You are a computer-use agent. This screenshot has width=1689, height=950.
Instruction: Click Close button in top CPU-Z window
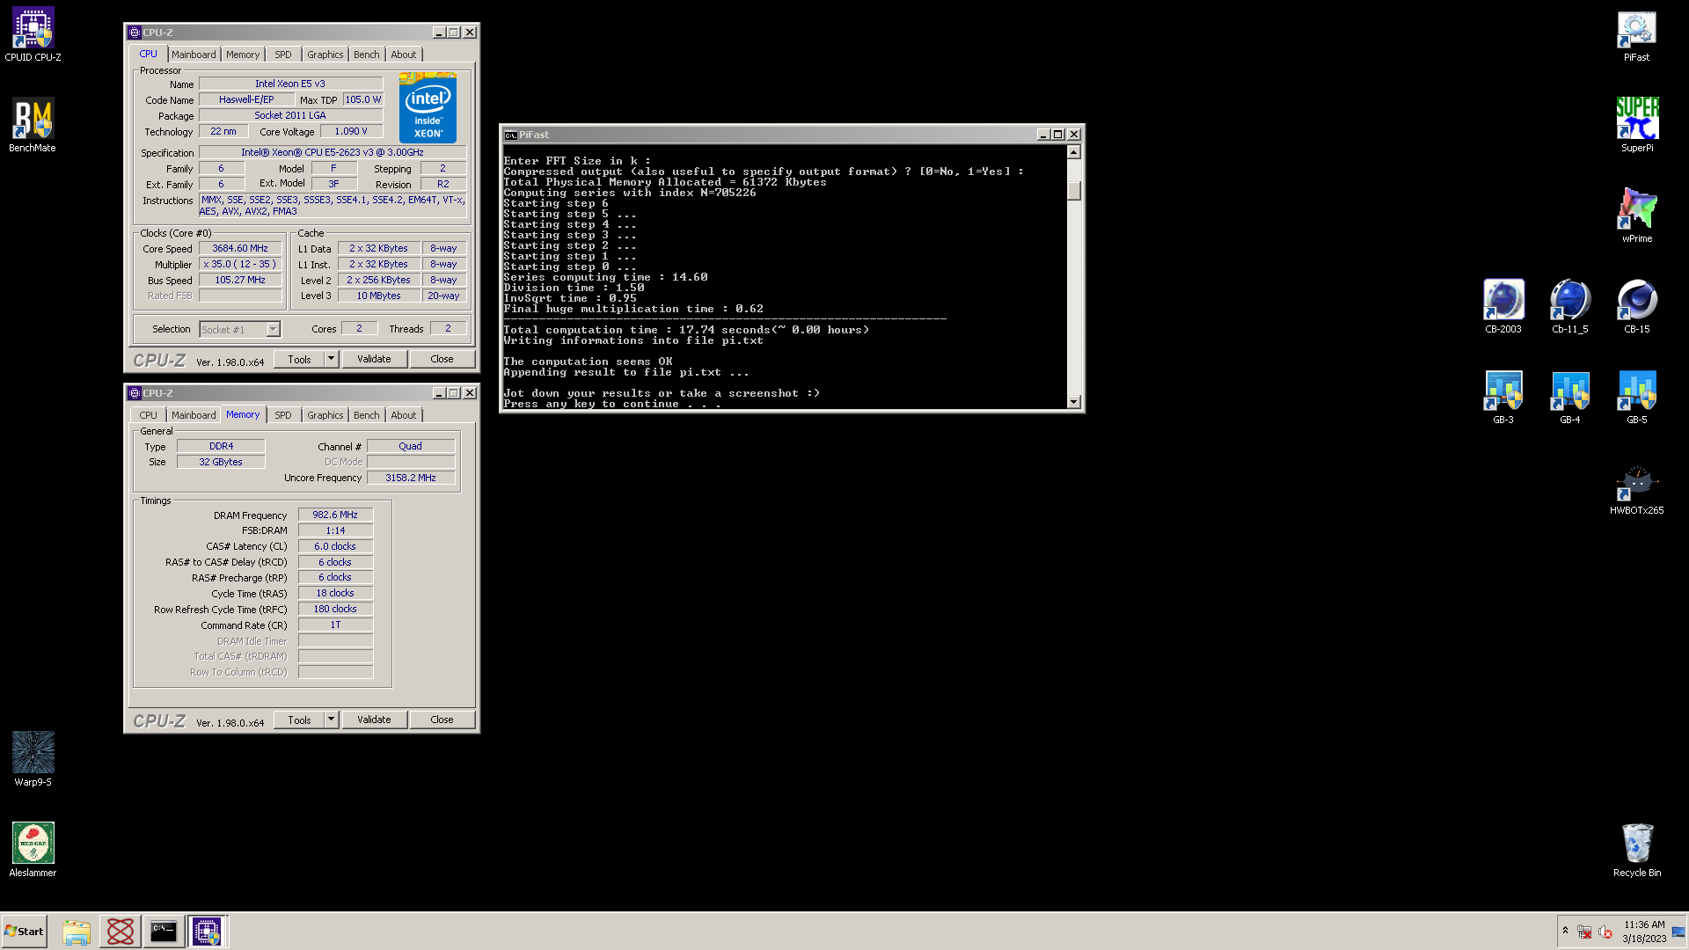[442, 359]
